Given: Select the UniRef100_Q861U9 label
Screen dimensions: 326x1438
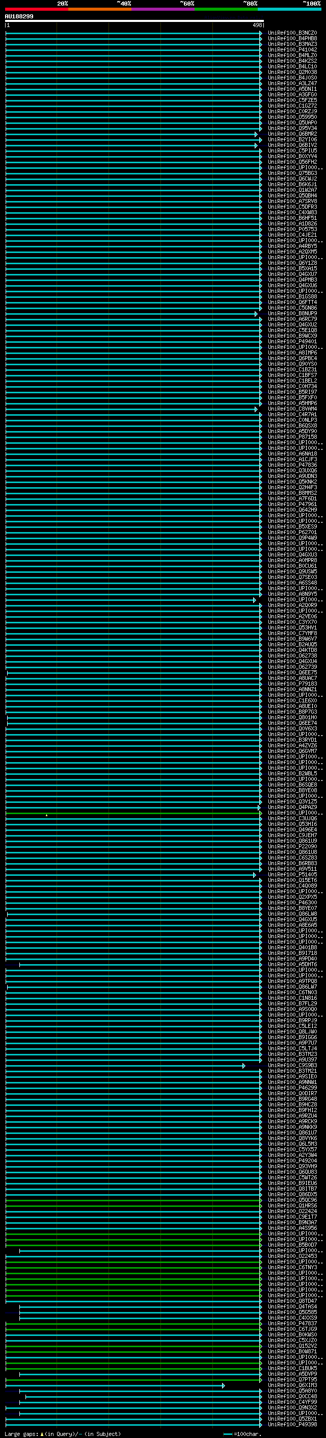Looking at the screenshot, I should pyautogui.click(x=292, y=841).
